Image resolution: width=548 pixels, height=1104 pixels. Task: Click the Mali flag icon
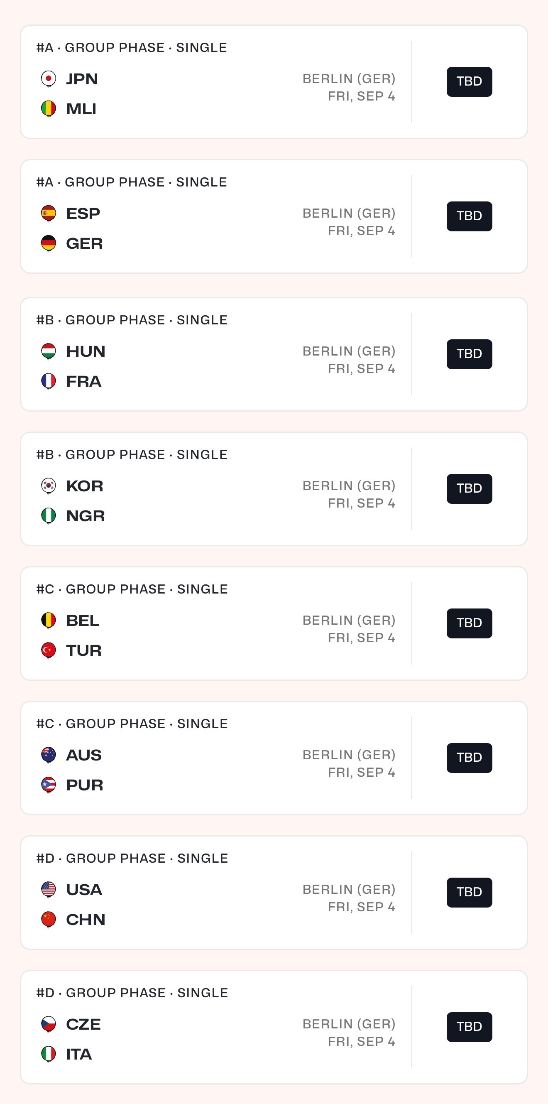click(49, 109)
